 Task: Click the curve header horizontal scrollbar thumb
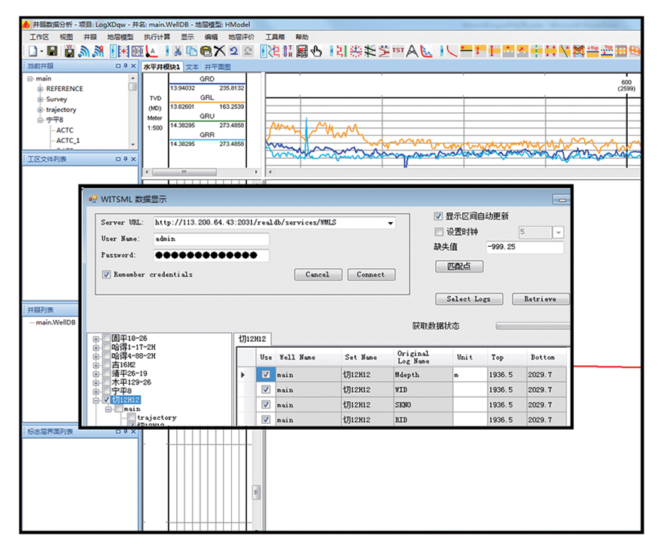184,172
